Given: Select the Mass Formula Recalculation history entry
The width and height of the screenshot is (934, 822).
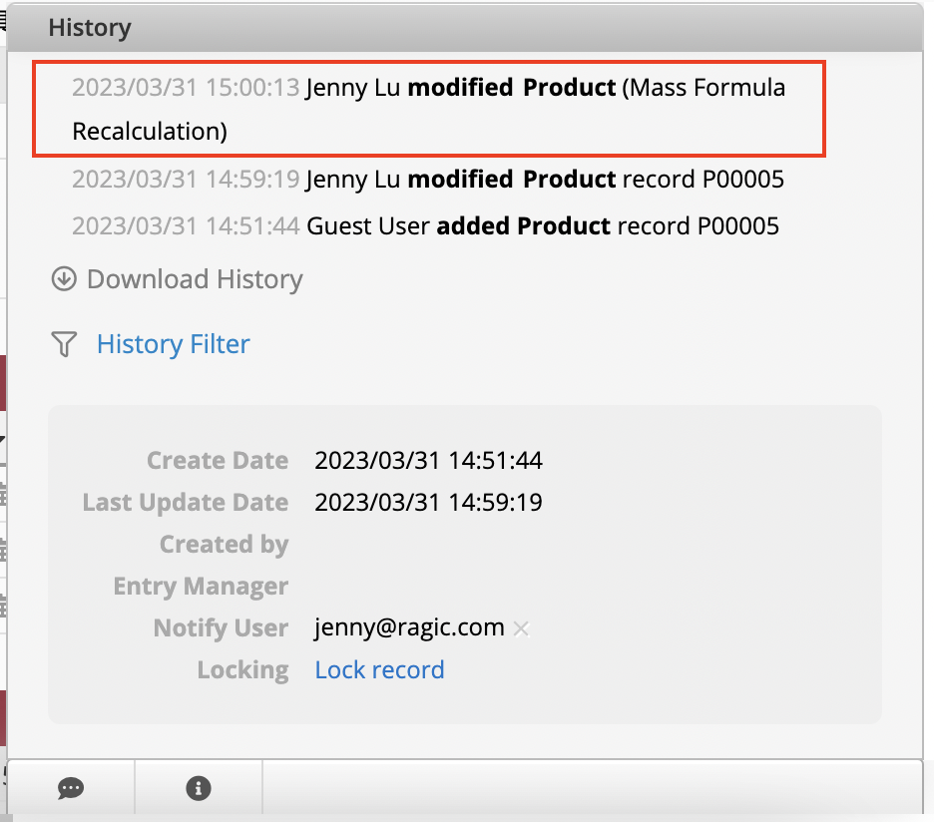Looking at the screenshot, I should pyautogui.click(x=429, y=109).
